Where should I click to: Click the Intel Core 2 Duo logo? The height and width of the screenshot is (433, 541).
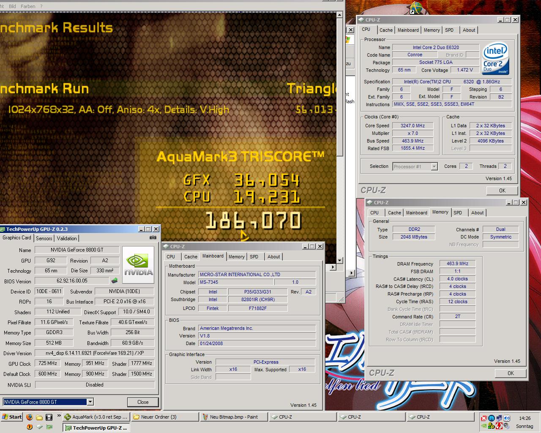496,58
